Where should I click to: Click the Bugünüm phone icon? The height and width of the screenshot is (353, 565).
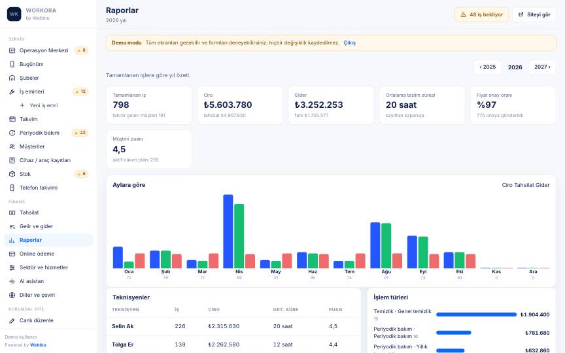point(12,64)
